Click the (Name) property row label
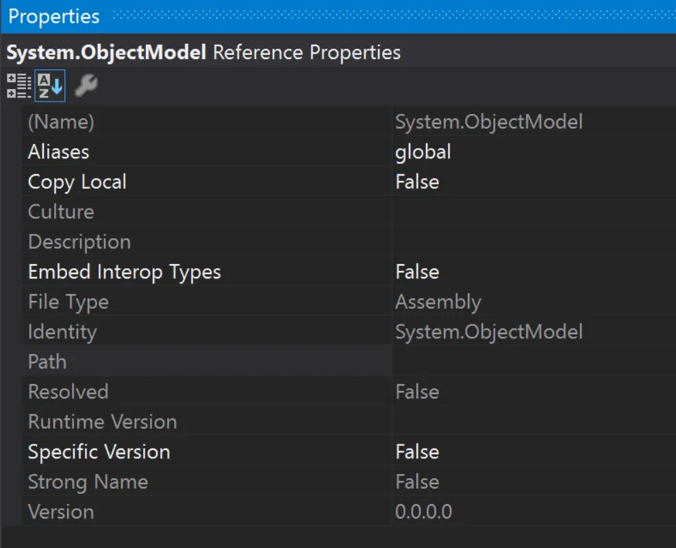 [x=61, y=122]
